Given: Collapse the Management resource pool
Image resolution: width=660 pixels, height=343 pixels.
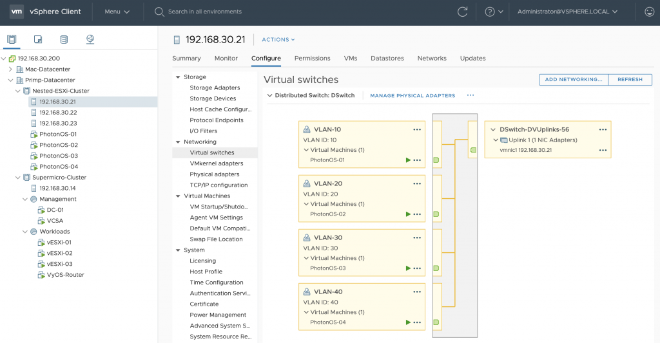Looking at the screenshot, I should (x=25, y=199).
